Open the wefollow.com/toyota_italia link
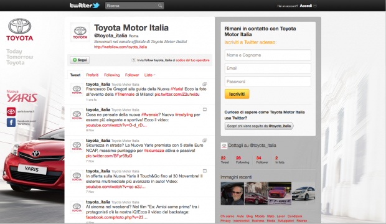This screenshot has width=386, height=224. point(120,47)
